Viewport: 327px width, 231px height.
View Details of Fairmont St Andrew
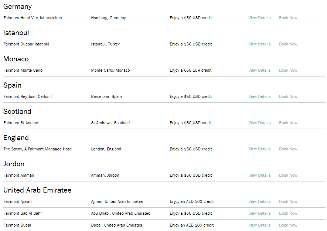259,123
